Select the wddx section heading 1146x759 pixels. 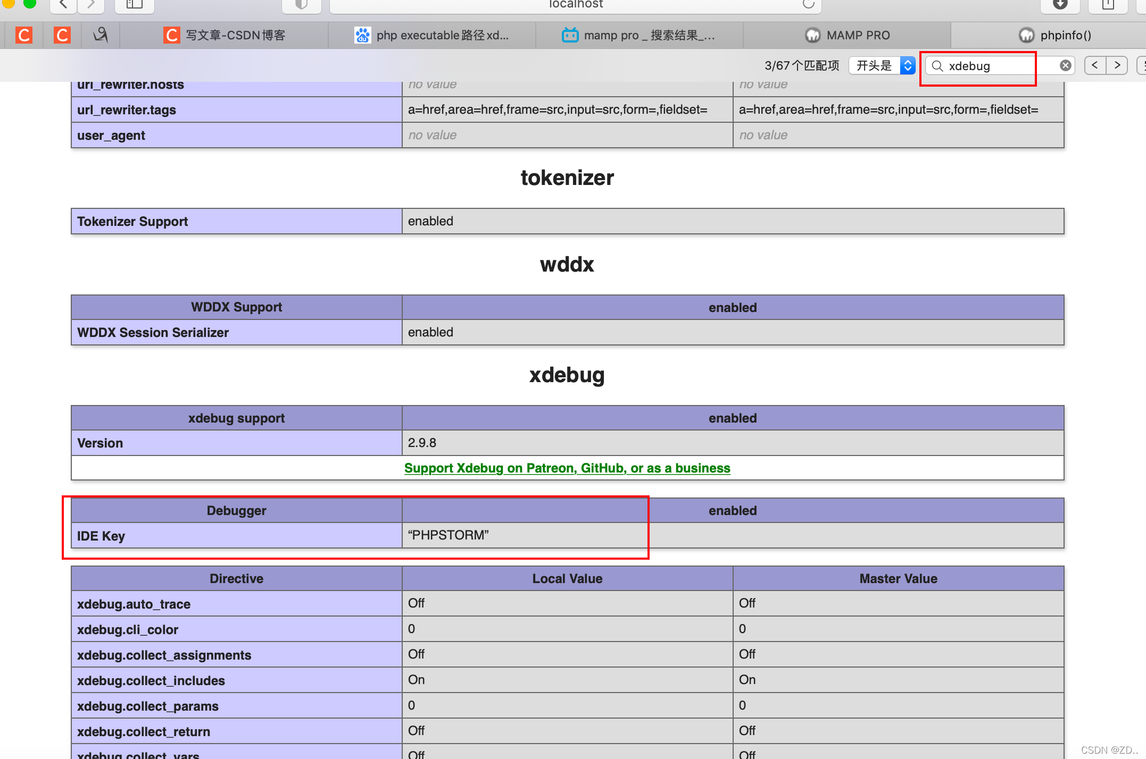click(x=567, y=265)
